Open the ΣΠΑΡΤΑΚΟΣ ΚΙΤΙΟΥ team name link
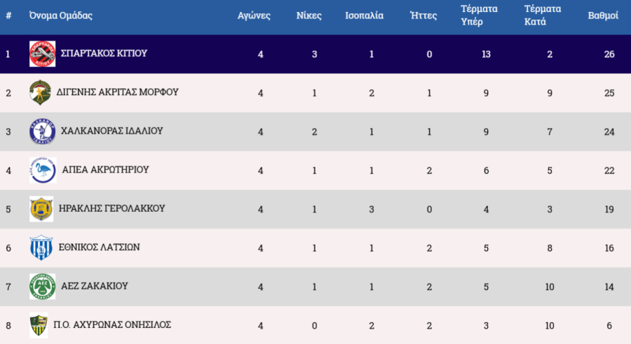 click(104, 53)
